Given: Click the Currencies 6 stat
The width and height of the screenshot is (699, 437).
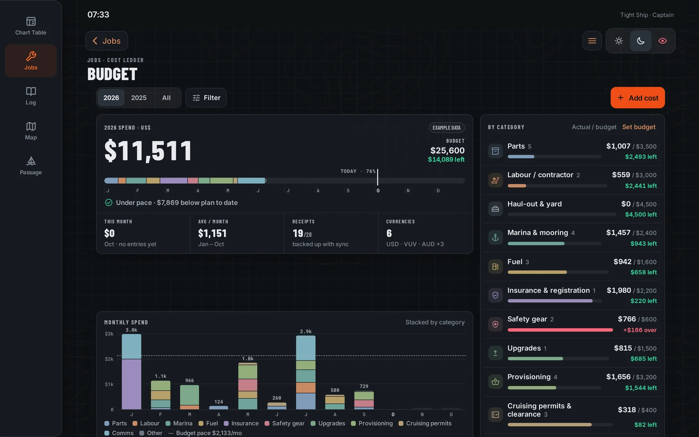Looking at the screenshot, I should 425,233.
